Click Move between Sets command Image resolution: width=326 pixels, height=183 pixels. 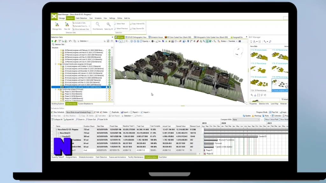[x=81, y=29]
